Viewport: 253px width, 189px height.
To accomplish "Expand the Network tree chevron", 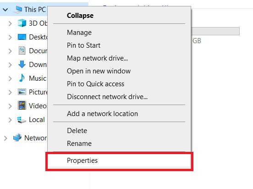I will (5, 138).
